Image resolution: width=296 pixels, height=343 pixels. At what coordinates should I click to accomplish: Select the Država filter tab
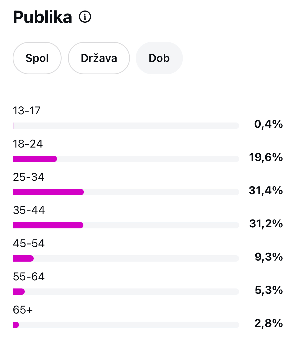point(99,58)
